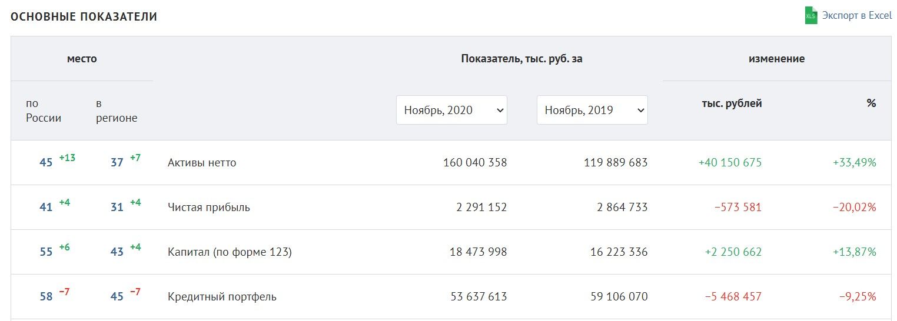897x321 pixels.
Task: Click the по России column header
Action: (44, 111)
